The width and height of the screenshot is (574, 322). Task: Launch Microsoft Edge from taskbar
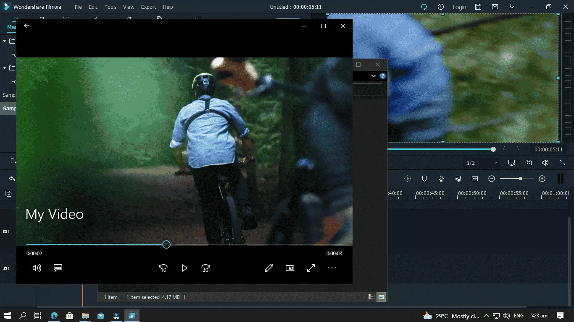tap(54, 316)
